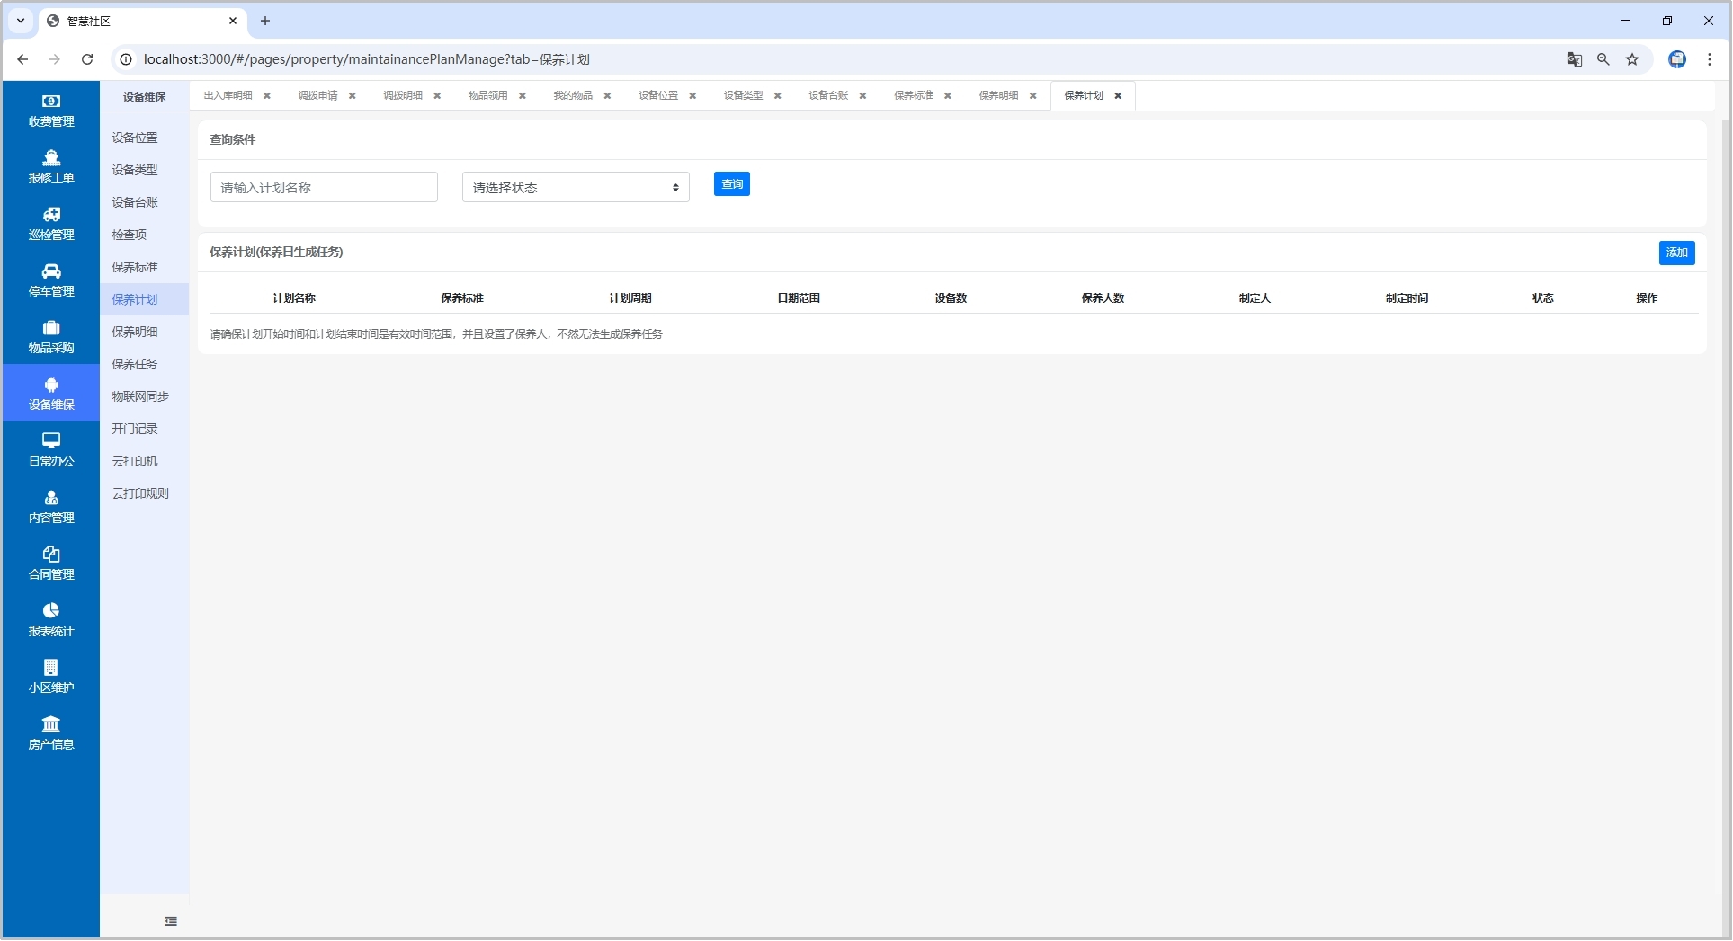Screen dimensions: 1733x941
Task: Open the browser tab list chevron
Action: 21,21
